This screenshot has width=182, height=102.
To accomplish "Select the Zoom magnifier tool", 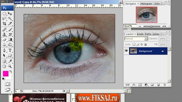I will click(x=10, y=66).
